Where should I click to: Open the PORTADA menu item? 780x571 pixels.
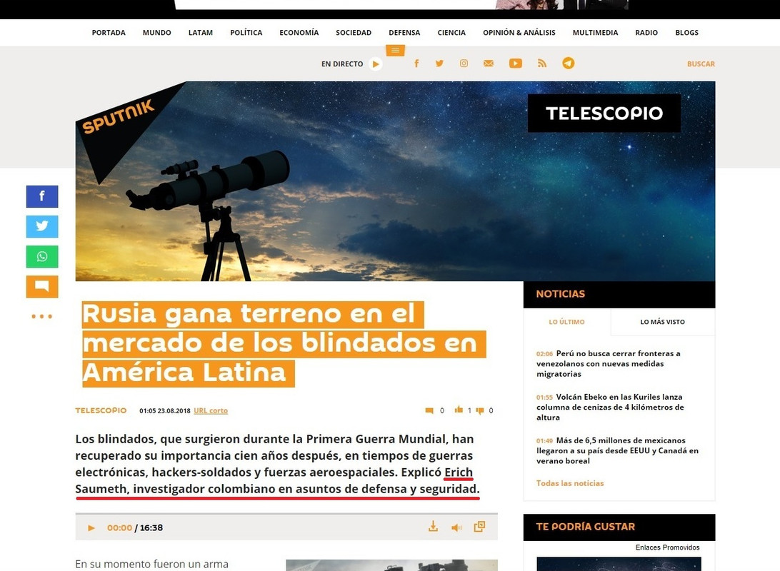coord(109,32)
